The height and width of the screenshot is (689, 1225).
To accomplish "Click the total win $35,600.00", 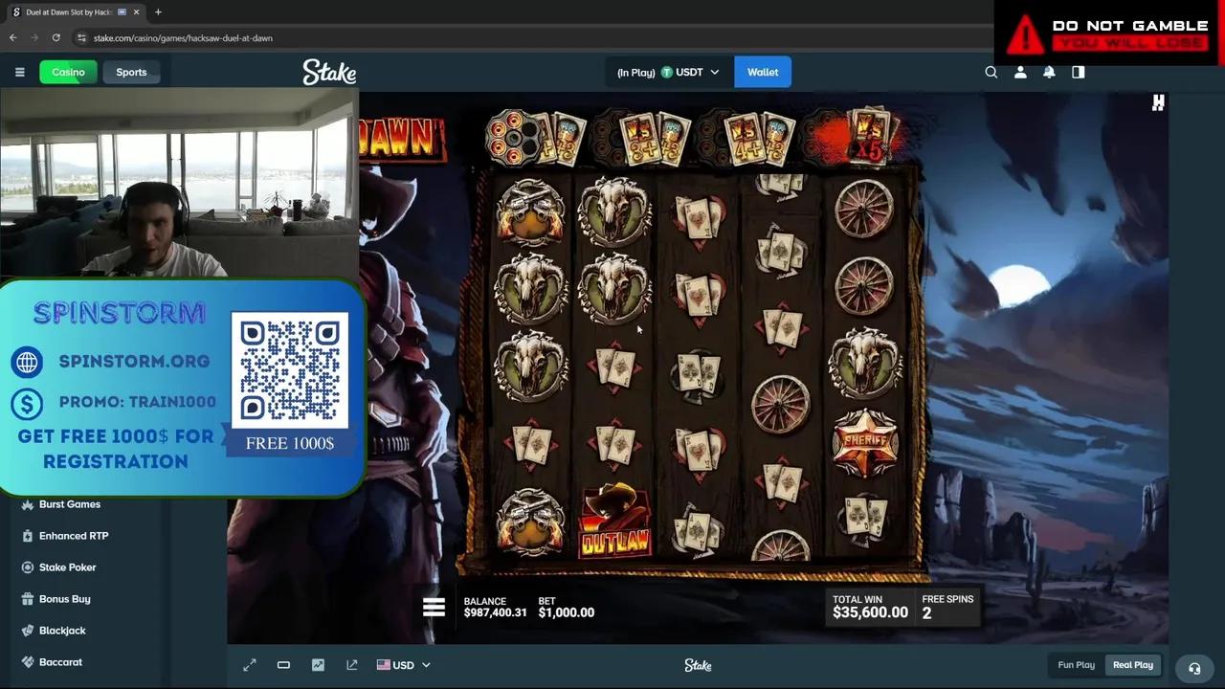I will pos(870,613).
